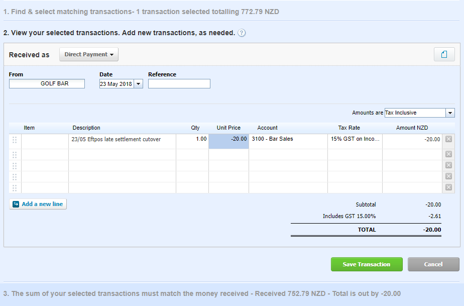The image size is (464, 306).
Task: Expand the Amounts are Tax Inclusive dropdown
Action: [x=450, y=113]
